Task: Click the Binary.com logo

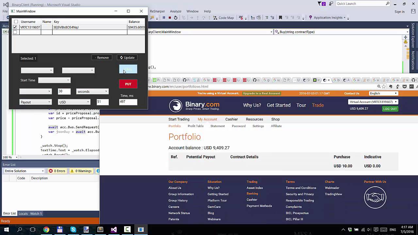Action: [194, 105]
